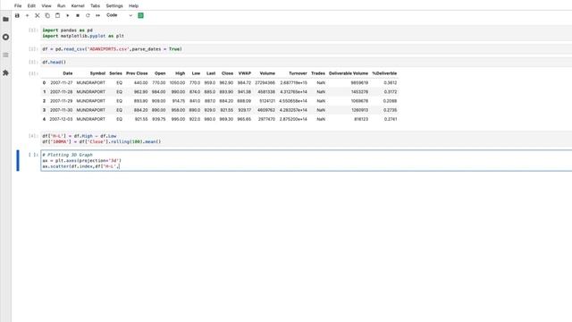This screenshot has height=322, width=572.
Task: Interrupt the kernel with the stop icon
Action: (78, 15)
